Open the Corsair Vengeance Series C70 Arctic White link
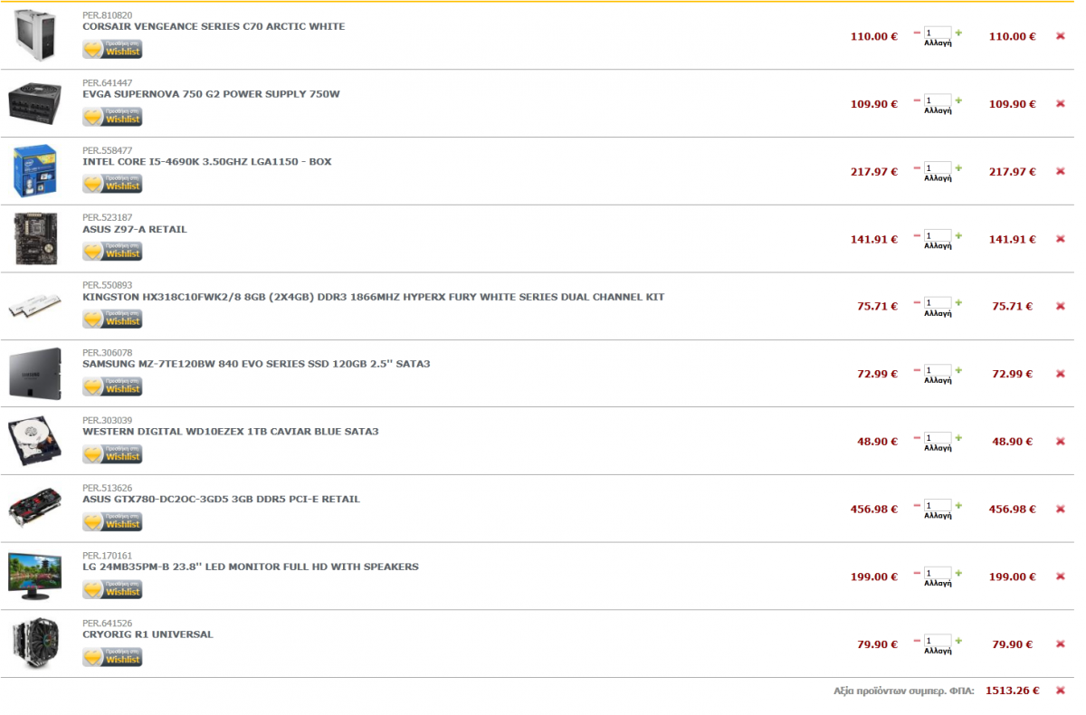 pyautogui.click(x=214, y=26)
